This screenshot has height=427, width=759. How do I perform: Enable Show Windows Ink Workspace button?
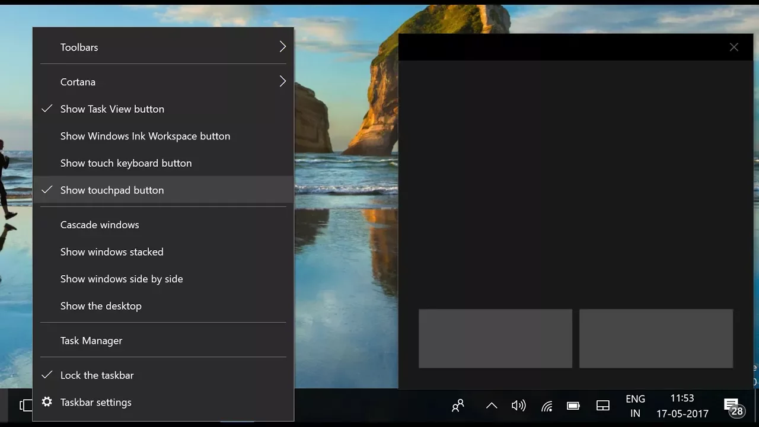[163, 136]
